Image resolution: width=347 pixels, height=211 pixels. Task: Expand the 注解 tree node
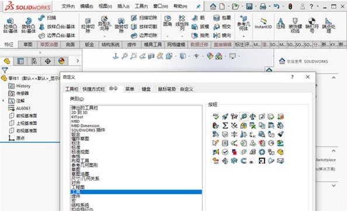[3, 101]
